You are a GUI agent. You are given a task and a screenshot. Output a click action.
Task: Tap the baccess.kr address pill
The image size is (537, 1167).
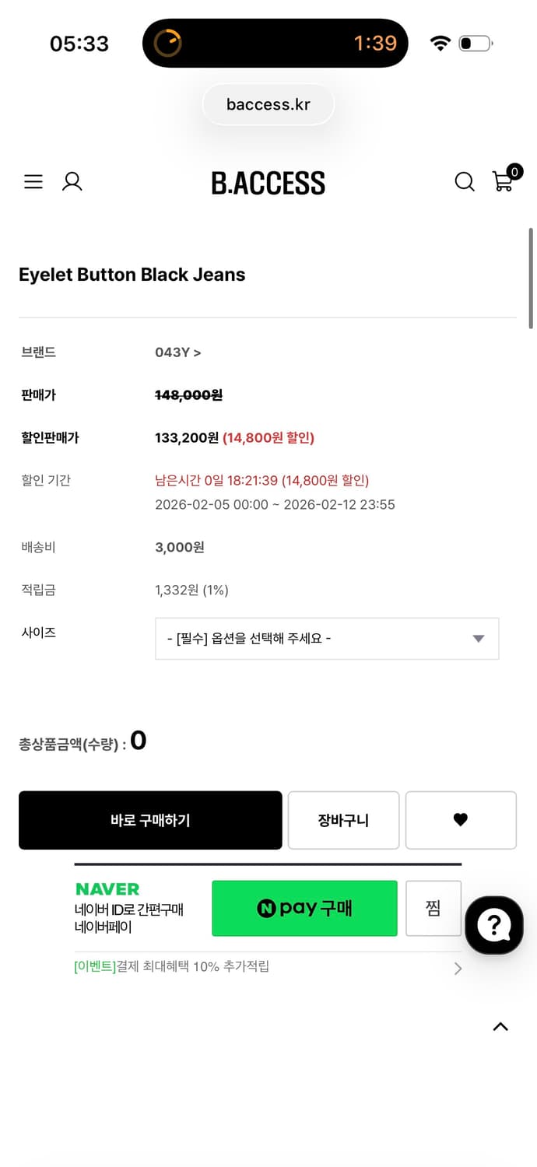click(x=268, y=103)
